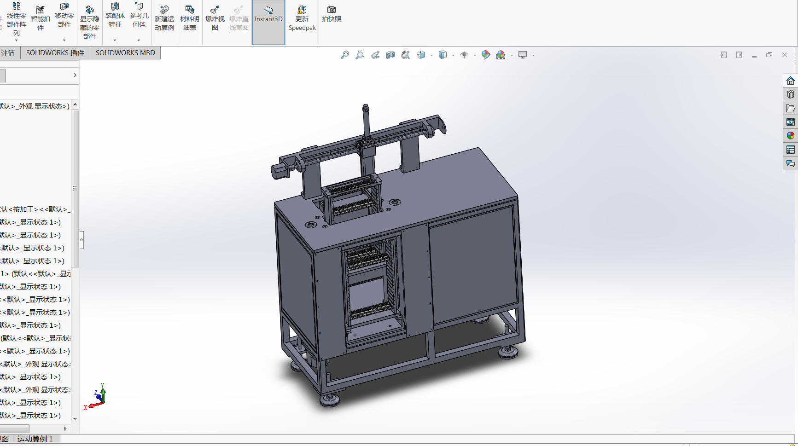This screenshot has width=798, height=446.
Task: Click the Bill of Materials (材料明细表) tool
Action: click(189, 18)
